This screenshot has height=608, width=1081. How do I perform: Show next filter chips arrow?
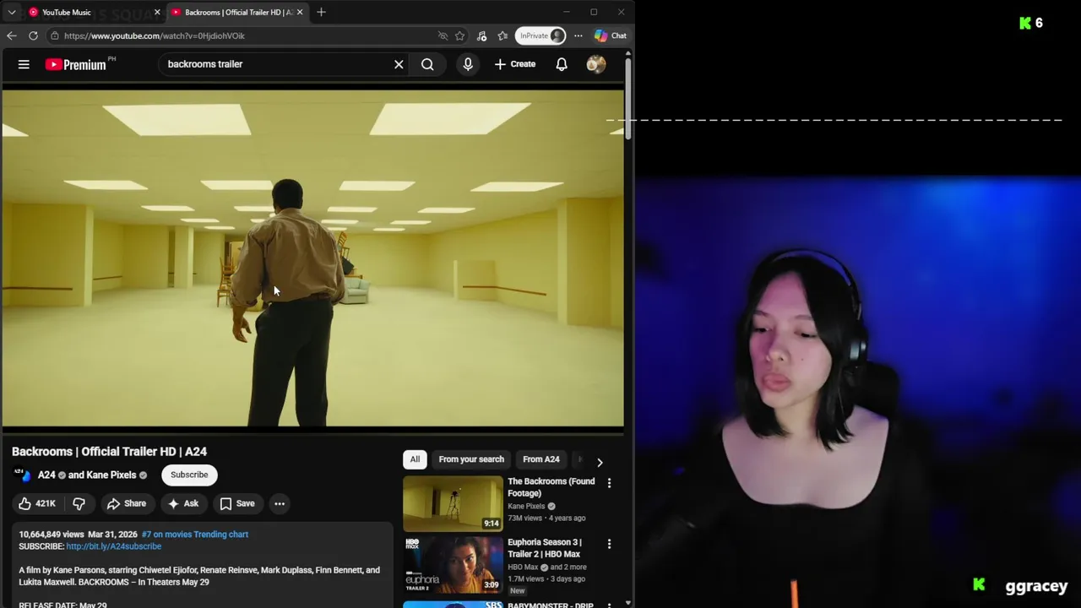pyautogui.click(x=600, y=462)
